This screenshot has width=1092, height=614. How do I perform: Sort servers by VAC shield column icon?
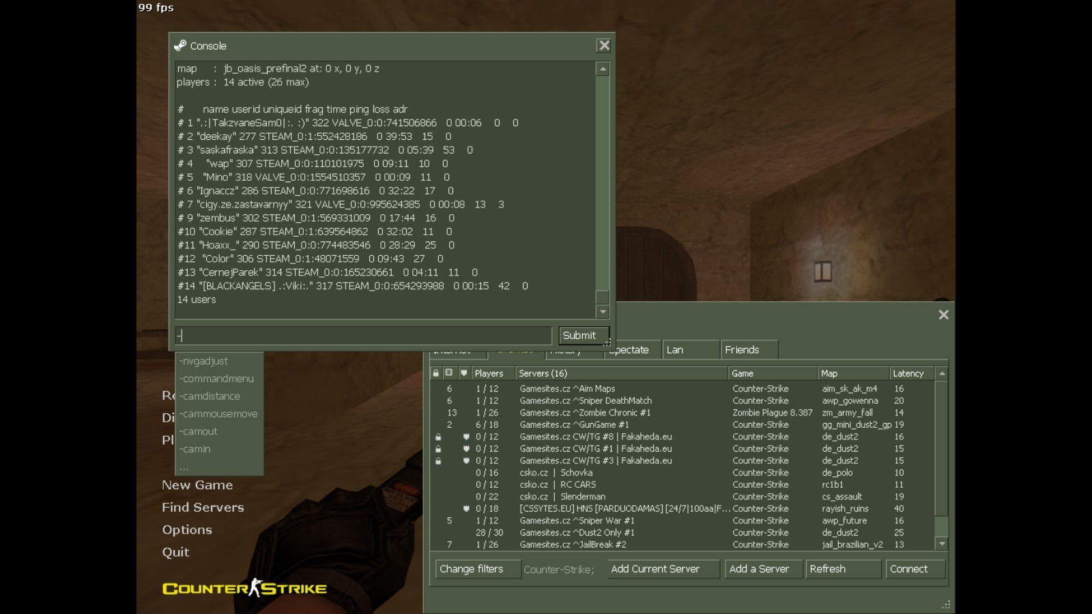(464, 372)
